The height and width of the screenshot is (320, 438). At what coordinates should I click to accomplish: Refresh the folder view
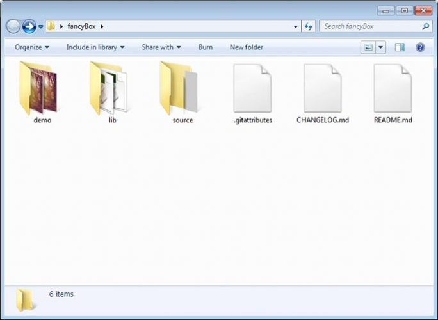coord(309,26)
